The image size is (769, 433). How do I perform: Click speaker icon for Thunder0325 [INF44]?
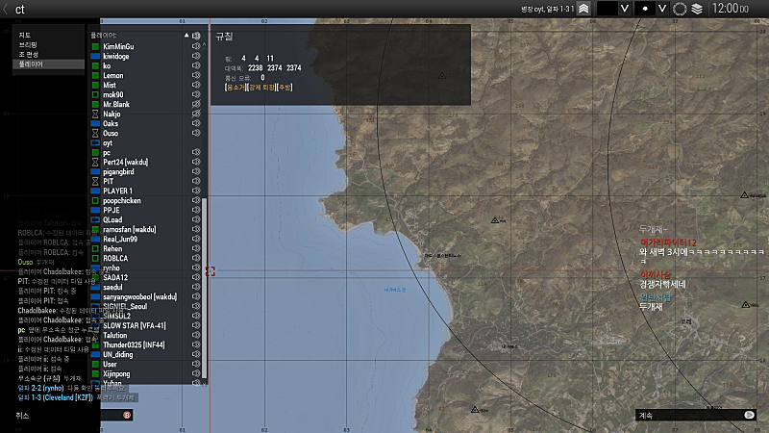click(196, 344)
